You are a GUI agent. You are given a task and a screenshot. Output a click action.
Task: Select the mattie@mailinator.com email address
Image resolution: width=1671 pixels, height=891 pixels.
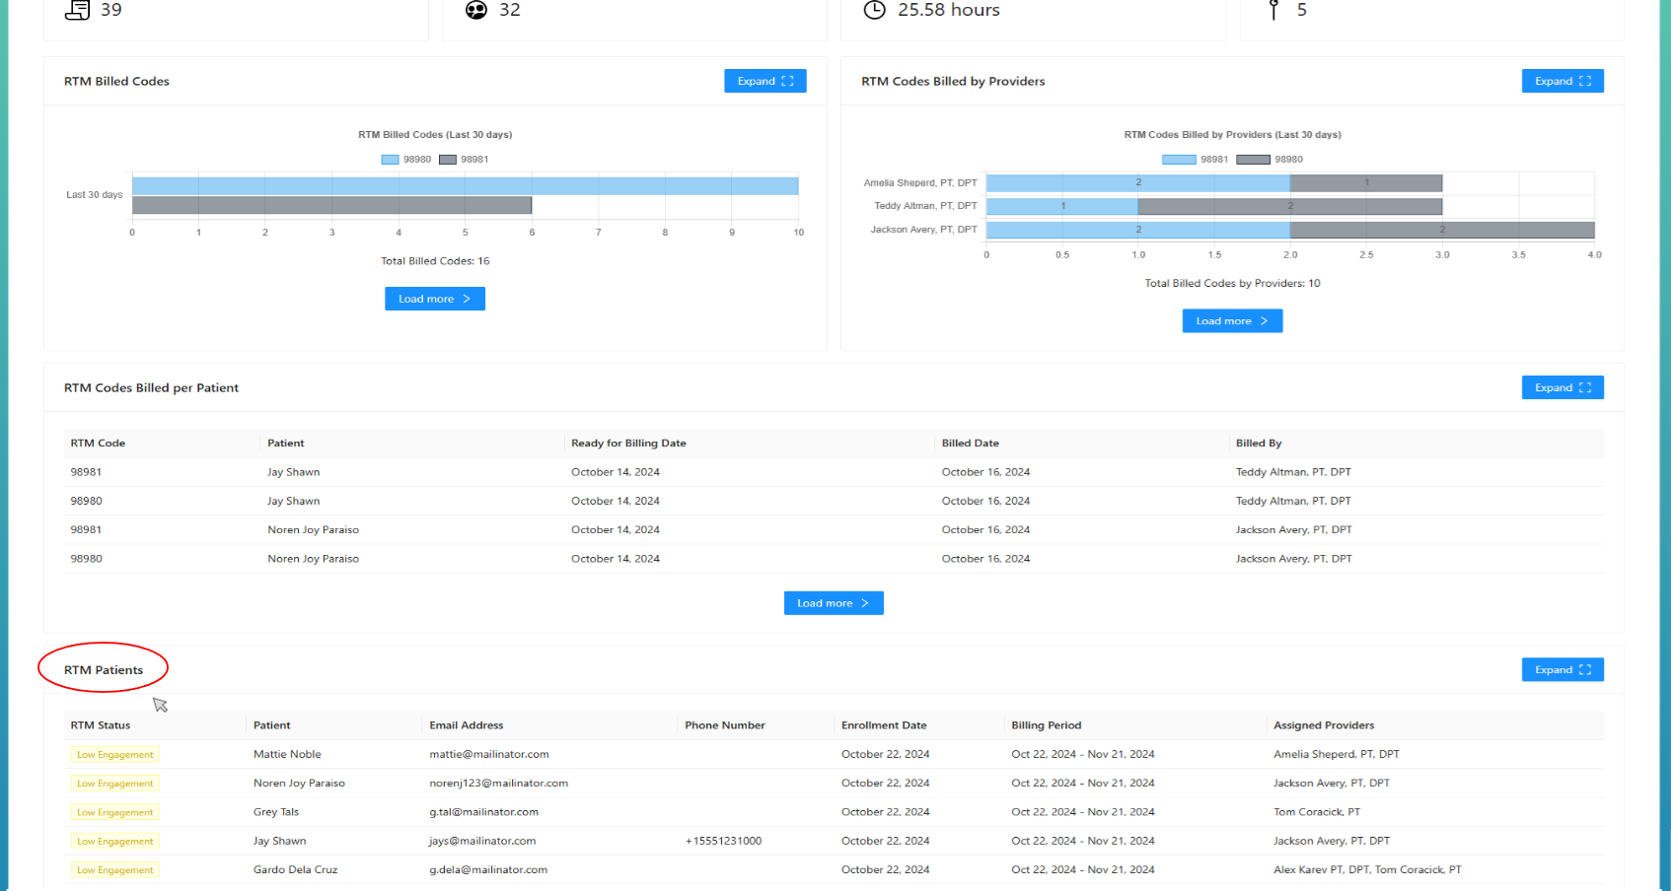489,754
